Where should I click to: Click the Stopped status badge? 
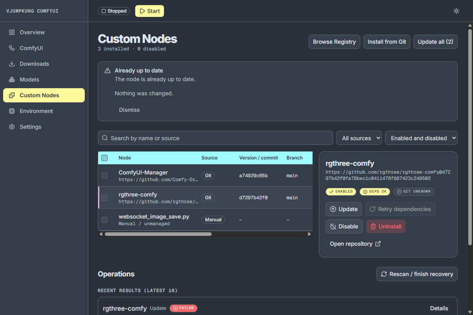[114, 11]
